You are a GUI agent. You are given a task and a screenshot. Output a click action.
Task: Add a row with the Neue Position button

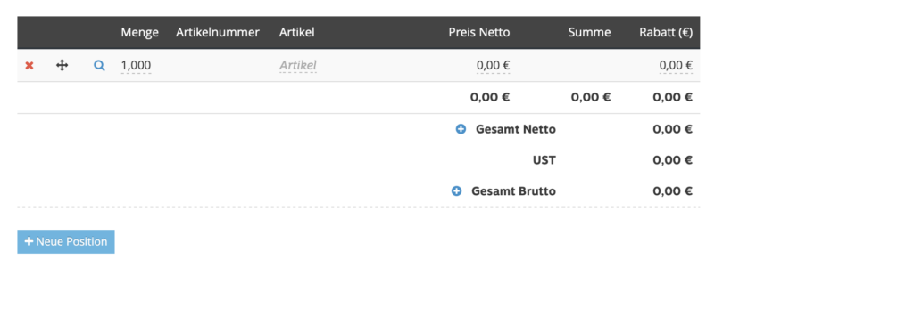pyautogui.click(x=66, y=241)
